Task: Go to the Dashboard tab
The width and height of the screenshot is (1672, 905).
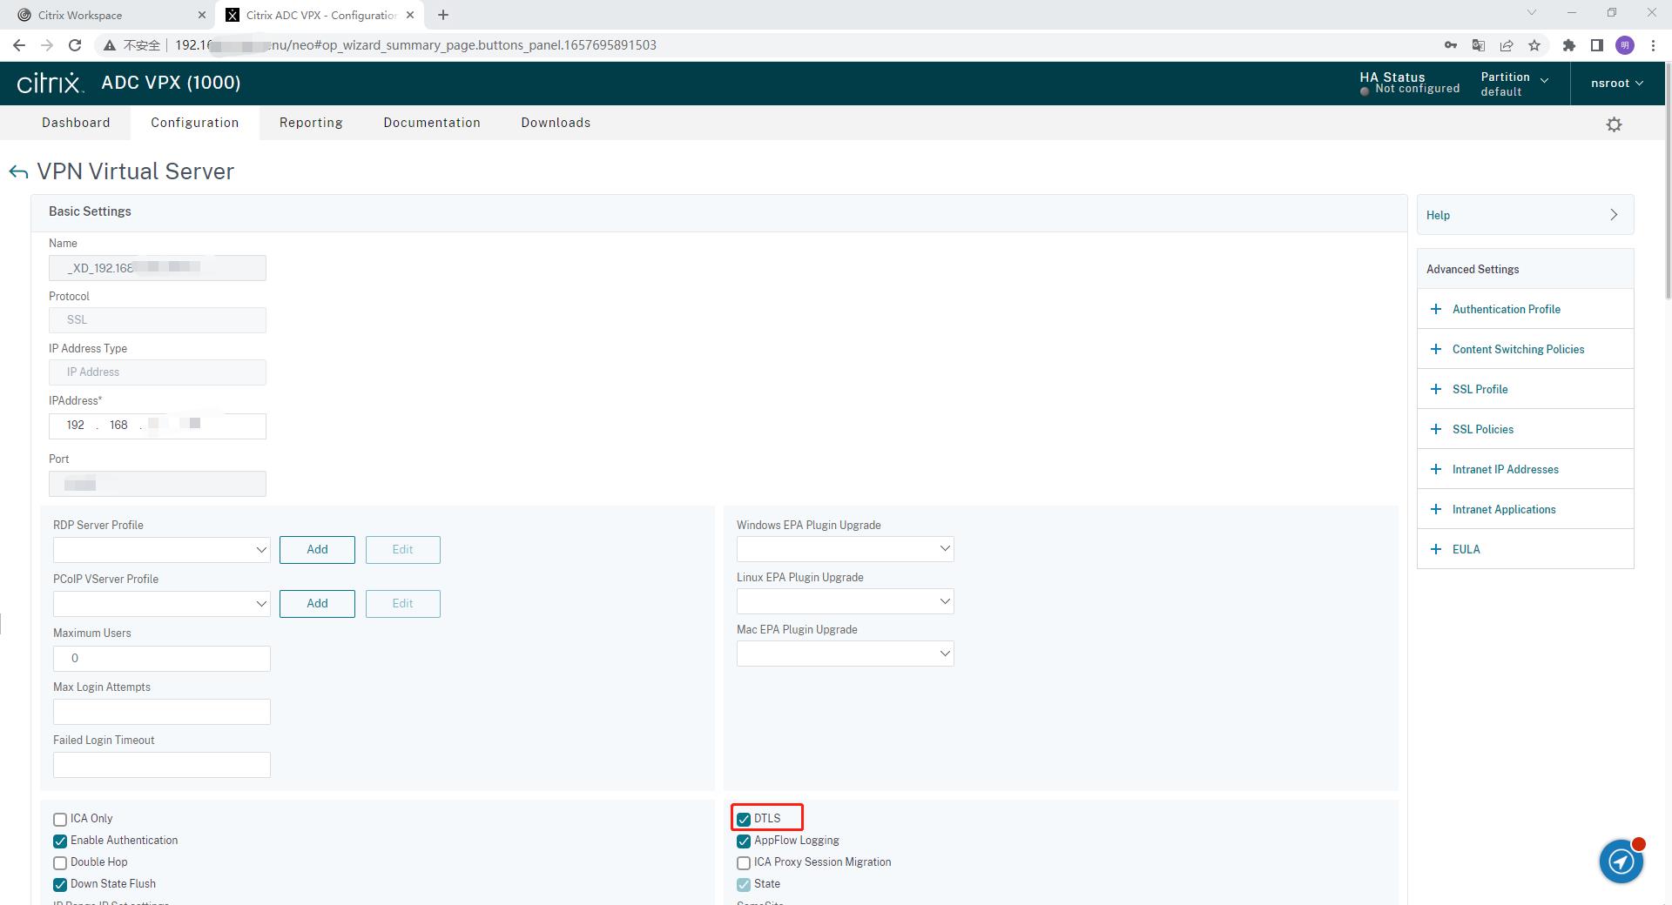Action: click(x=76, y=123)
